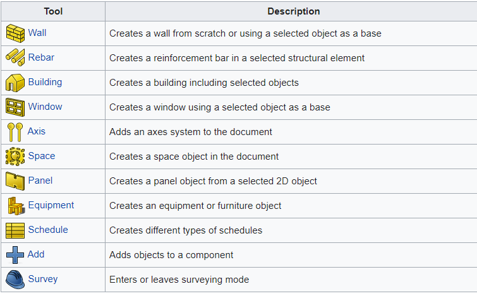This screenshot has height=296, width=477.
Task: Click the yellow brick Wall icon
Action: [15, 33]
